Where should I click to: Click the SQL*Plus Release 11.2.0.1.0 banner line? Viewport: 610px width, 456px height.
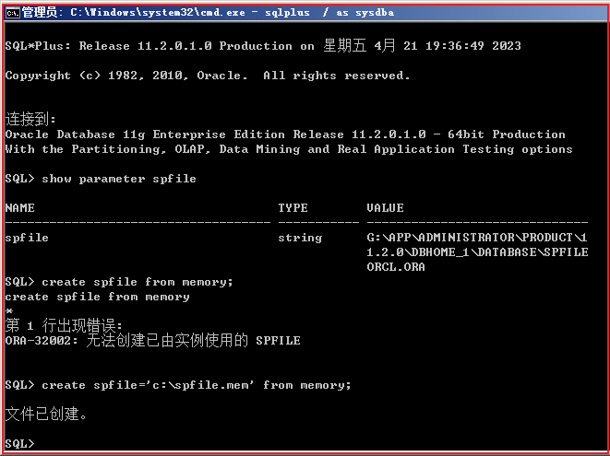pos(263,46)
